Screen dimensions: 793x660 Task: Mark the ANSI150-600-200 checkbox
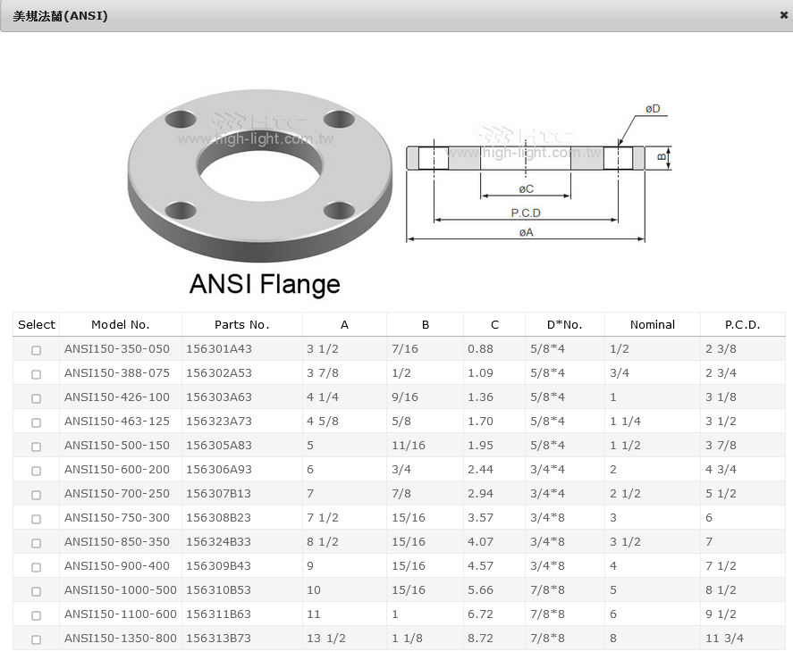tap(36, 471)
